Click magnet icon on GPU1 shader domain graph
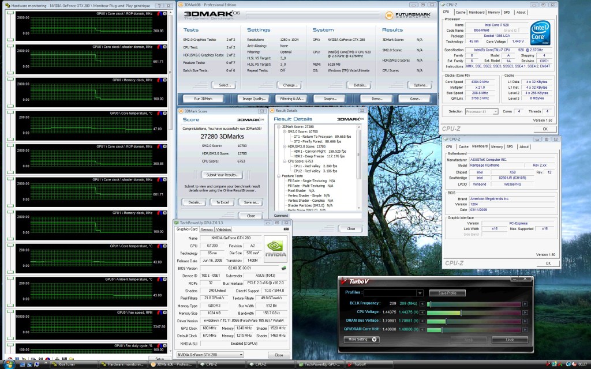 (x=160, y=180)
